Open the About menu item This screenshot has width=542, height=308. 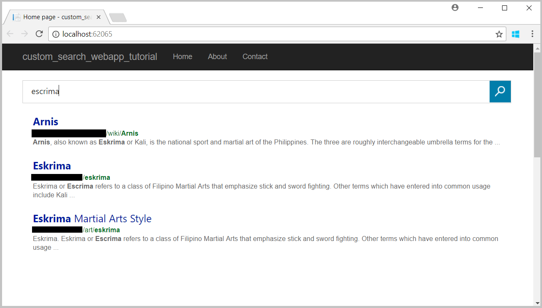pos(217,57)
